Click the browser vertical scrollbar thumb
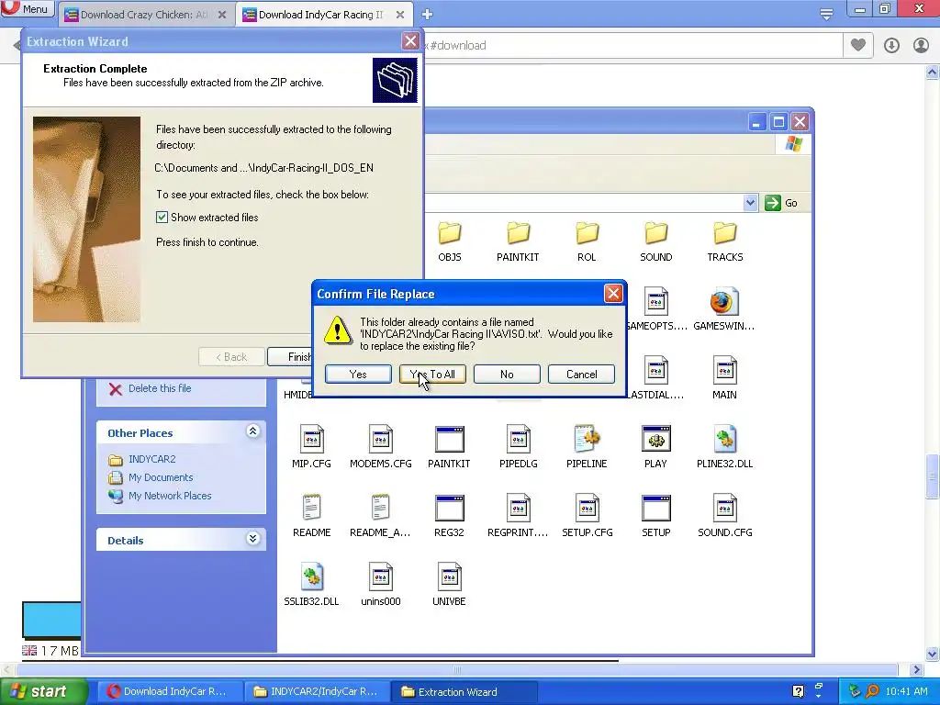 click(933, 476)
